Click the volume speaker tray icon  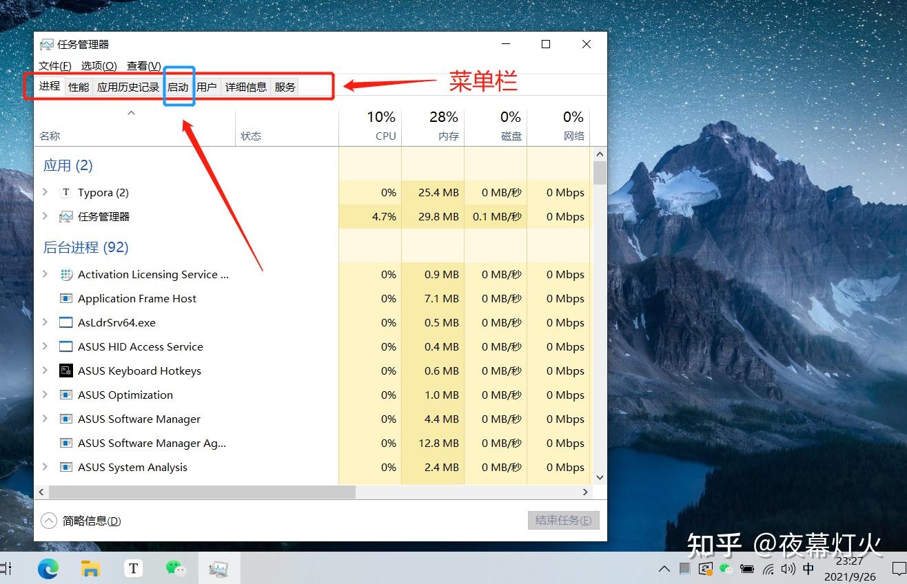[788, 569]
